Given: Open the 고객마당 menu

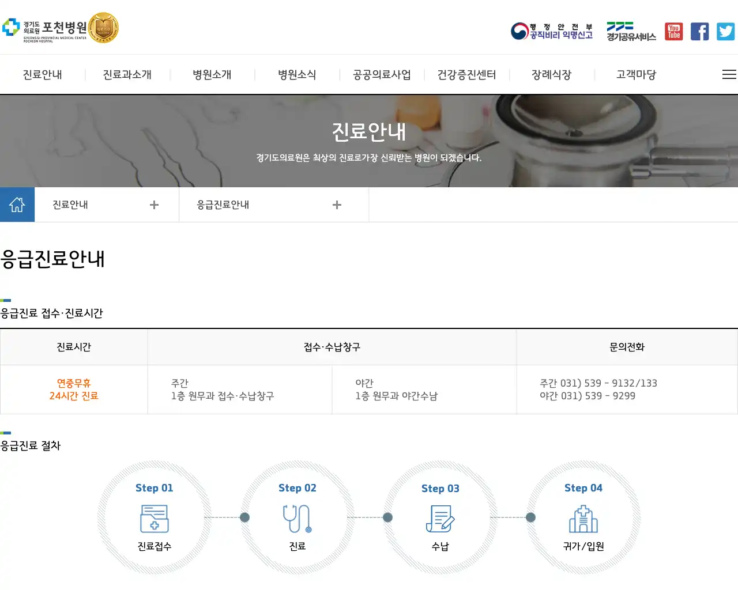Looking at the screenshot, I should click(x=635, y=74).
